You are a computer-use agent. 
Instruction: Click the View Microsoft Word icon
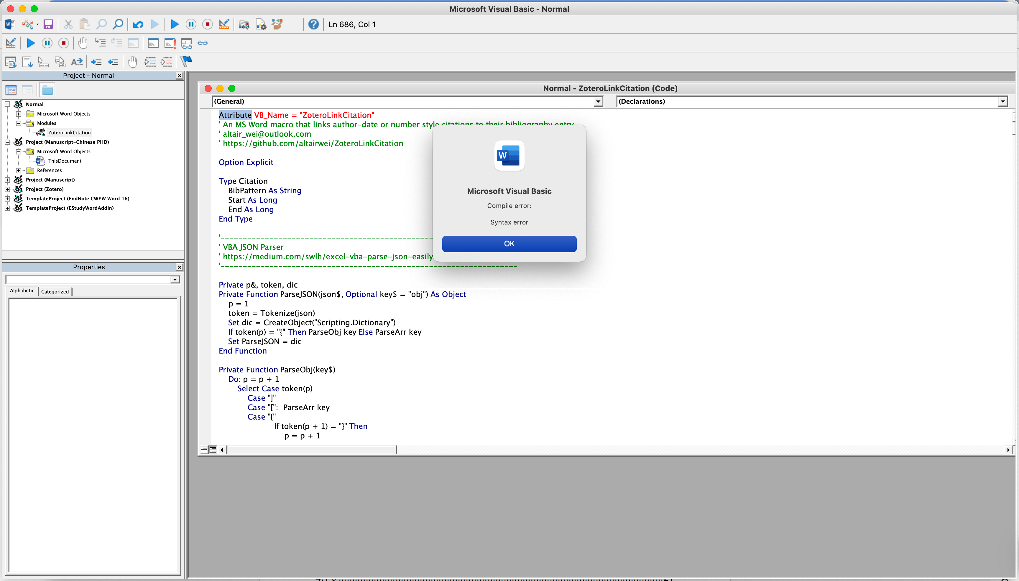pyautogui.click(x=10, y=24)
